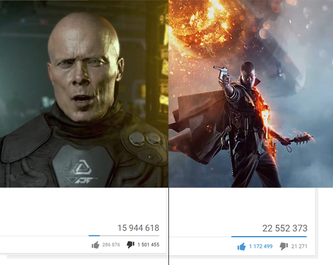Open the bald man video thumbnail
The height and width of the screenshot is (265, 333).
coord(84,94)
